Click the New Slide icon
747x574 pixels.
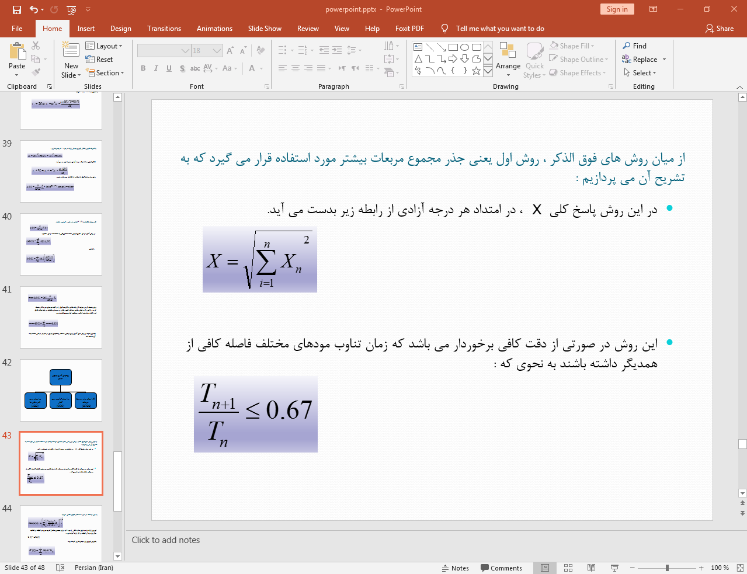[71, 51]
